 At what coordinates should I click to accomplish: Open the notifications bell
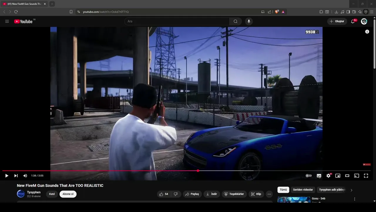click(x=353, y=21)
